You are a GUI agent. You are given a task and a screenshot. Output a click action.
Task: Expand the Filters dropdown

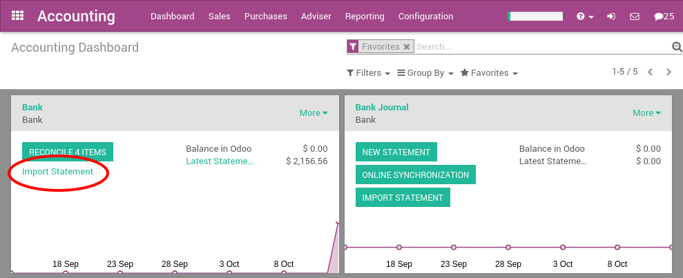pyautogui.click(x=368, y=73)
